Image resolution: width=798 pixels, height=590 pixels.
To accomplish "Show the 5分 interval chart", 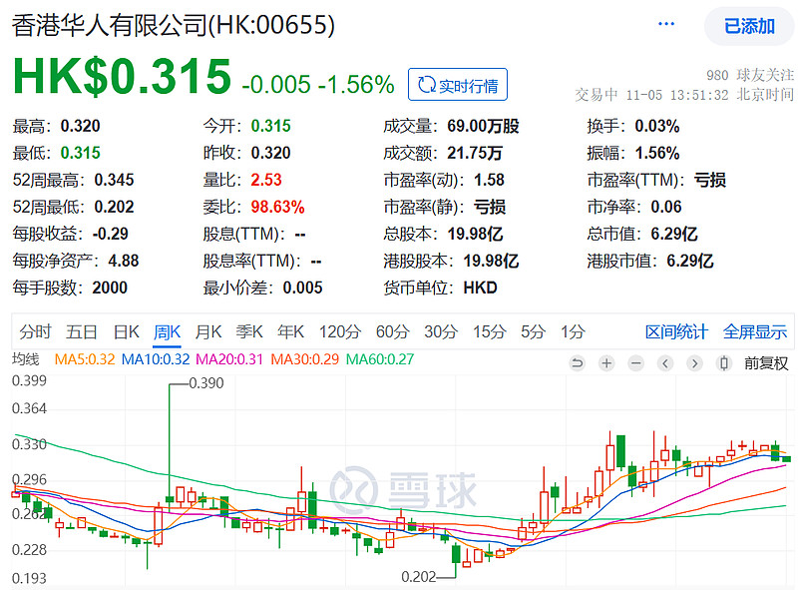I will 533,332.
